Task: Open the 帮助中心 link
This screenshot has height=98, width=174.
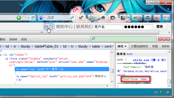Action: tap(64, 26)
